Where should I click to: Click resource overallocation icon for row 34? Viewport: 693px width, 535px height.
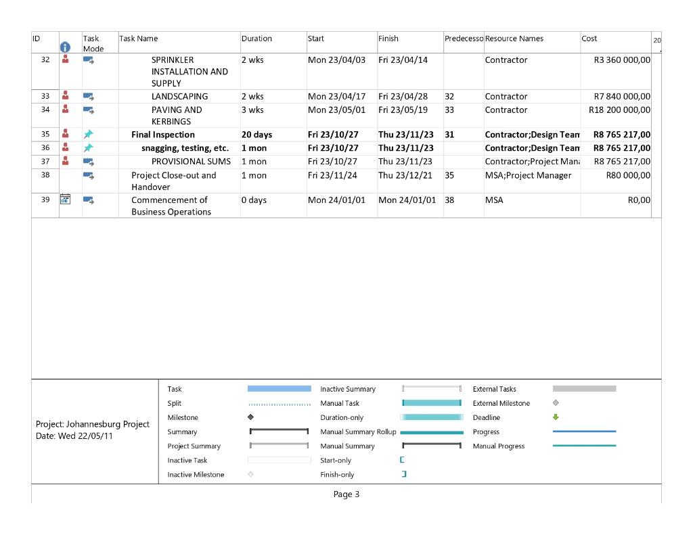click(x=66, y=109)
